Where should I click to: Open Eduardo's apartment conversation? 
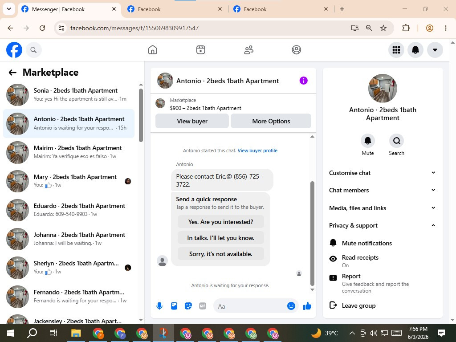[69, 210]
